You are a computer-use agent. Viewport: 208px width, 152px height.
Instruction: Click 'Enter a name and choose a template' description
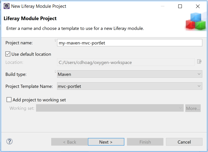[x=75, y=28]
